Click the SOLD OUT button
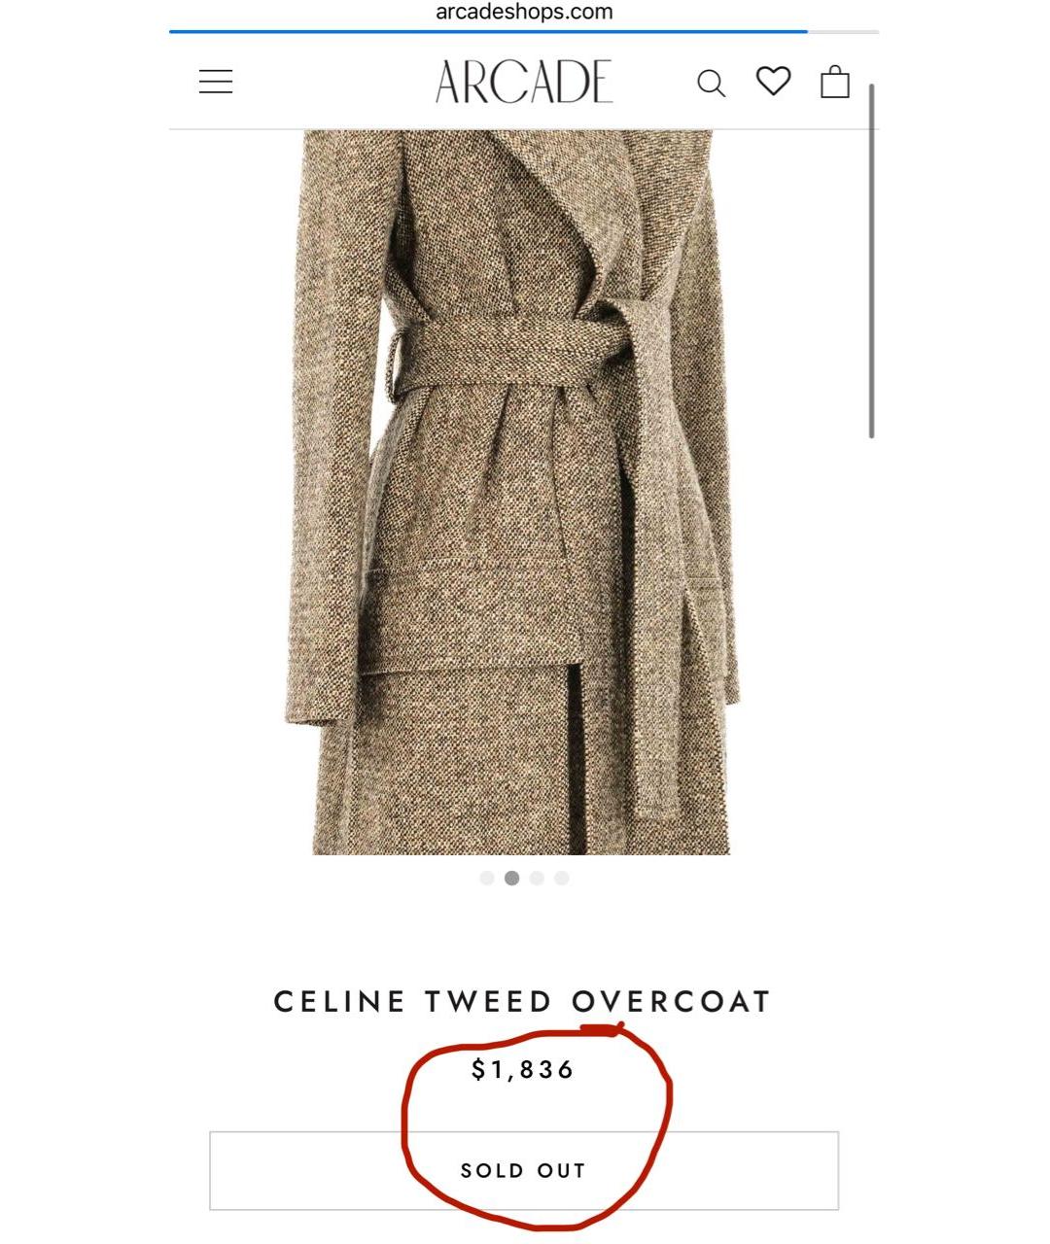 (524, 1171)
